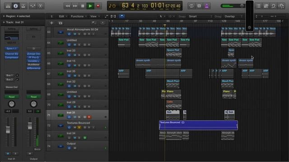Screen dimensions: 289x162
Task: Toggle the Catch playhead button
Action: (121, 16)
